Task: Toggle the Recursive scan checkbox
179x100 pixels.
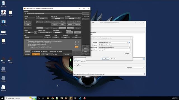Action: tap(32, 51)
